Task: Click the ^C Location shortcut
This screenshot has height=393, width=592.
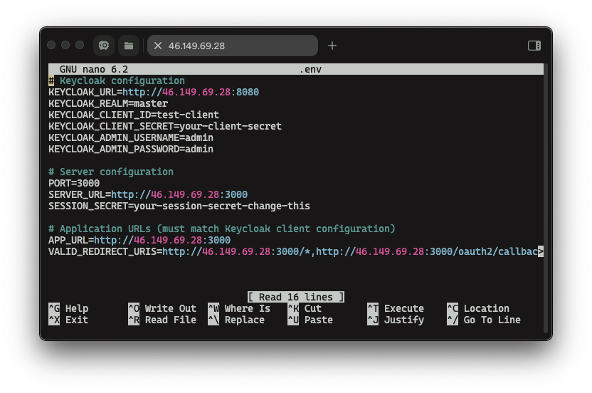Action: (478, 308)
